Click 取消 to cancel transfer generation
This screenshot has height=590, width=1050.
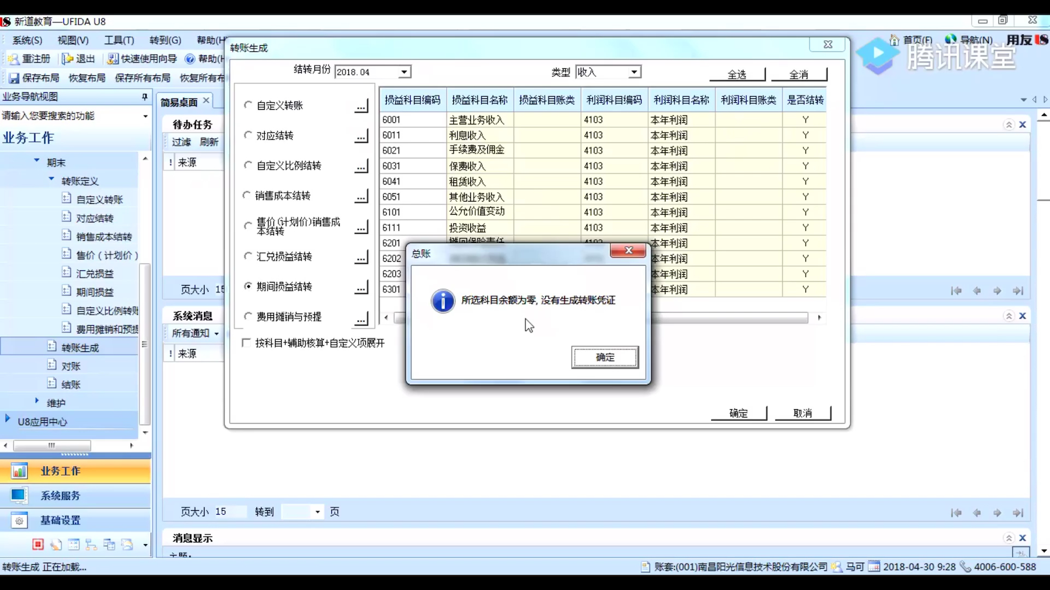click(802, 412)
